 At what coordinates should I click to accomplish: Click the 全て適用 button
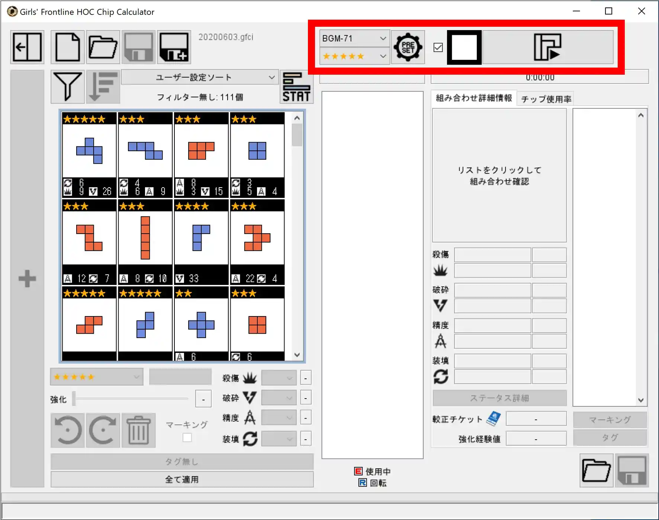coord(182,479)
